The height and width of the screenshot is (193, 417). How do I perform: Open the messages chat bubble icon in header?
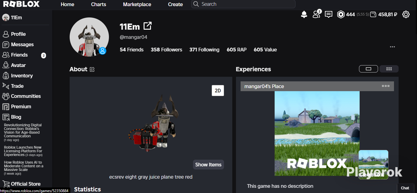coord(329,14)
